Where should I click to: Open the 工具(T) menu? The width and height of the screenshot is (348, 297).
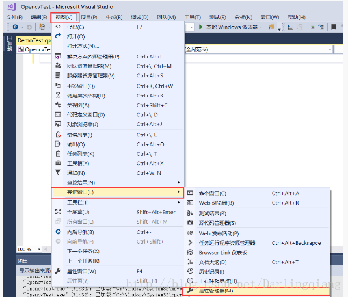[193, 18]
